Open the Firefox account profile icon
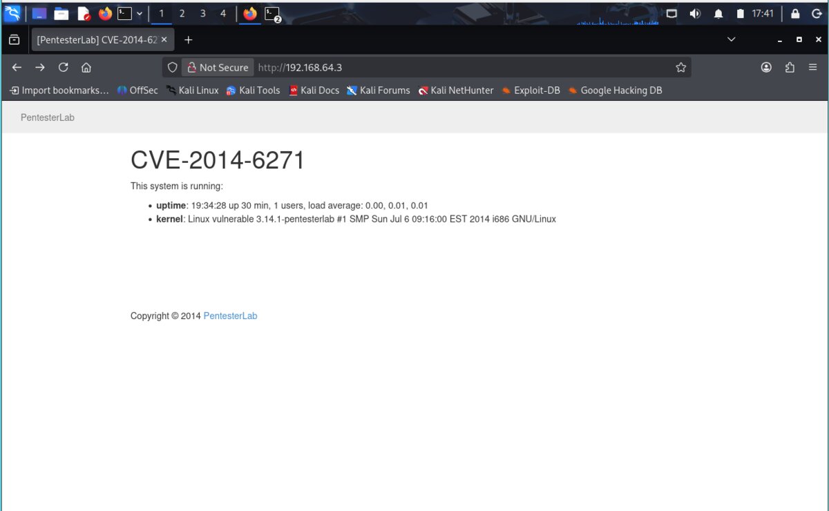 point(766,67)
